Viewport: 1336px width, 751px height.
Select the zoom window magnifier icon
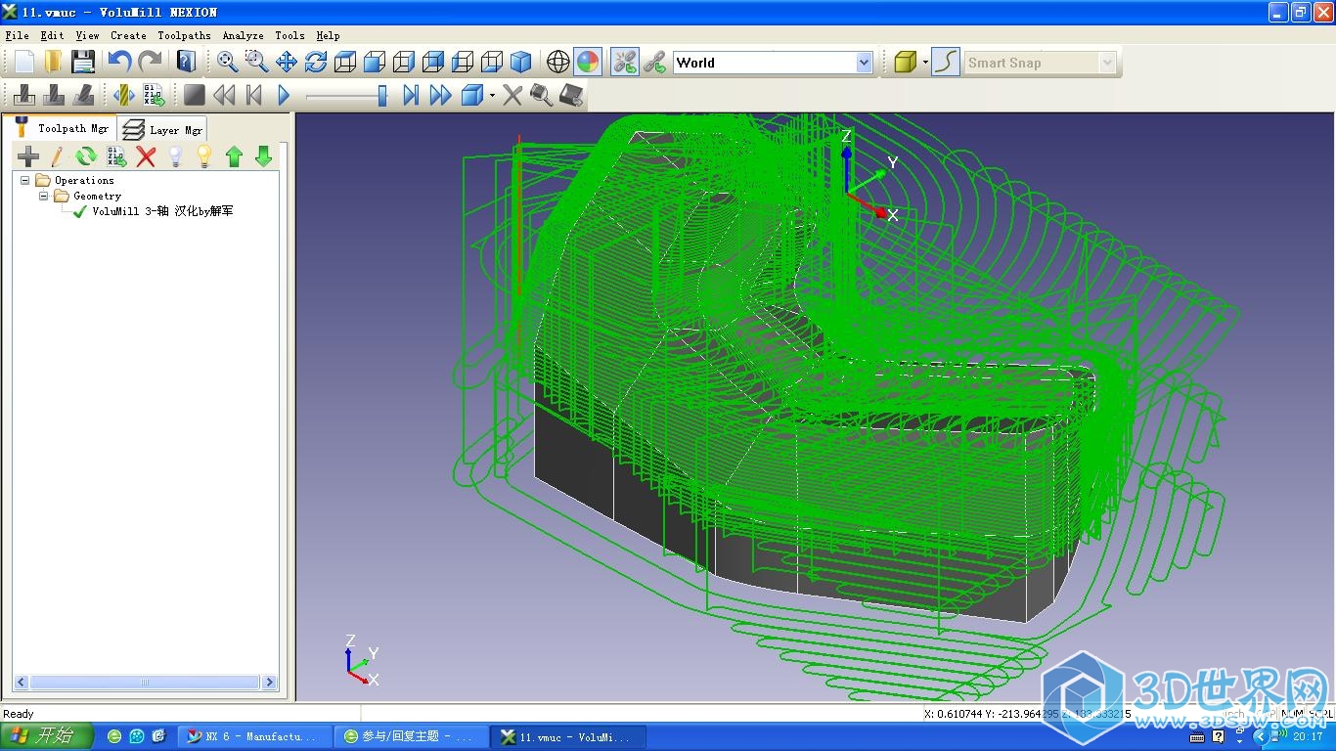coord(256,62)
